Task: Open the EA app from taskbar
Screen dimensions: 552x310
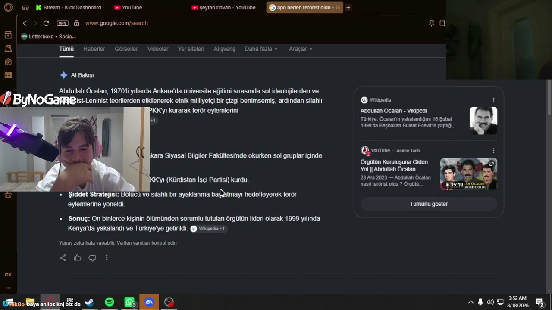Action: point(149,302)
